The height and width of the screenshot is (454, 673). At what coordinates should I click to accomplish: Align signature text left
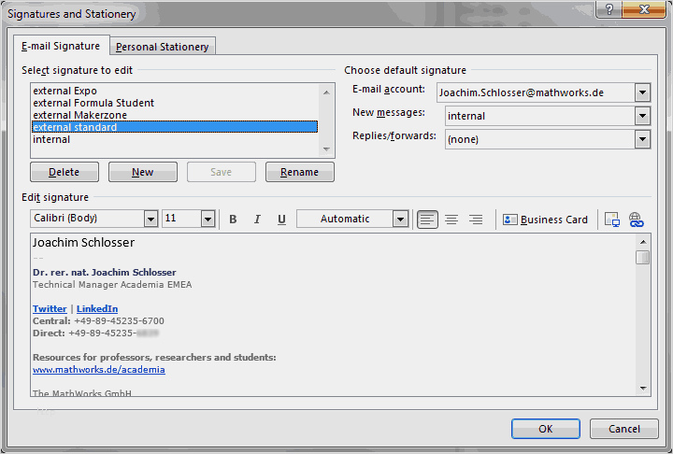(427, 220)
